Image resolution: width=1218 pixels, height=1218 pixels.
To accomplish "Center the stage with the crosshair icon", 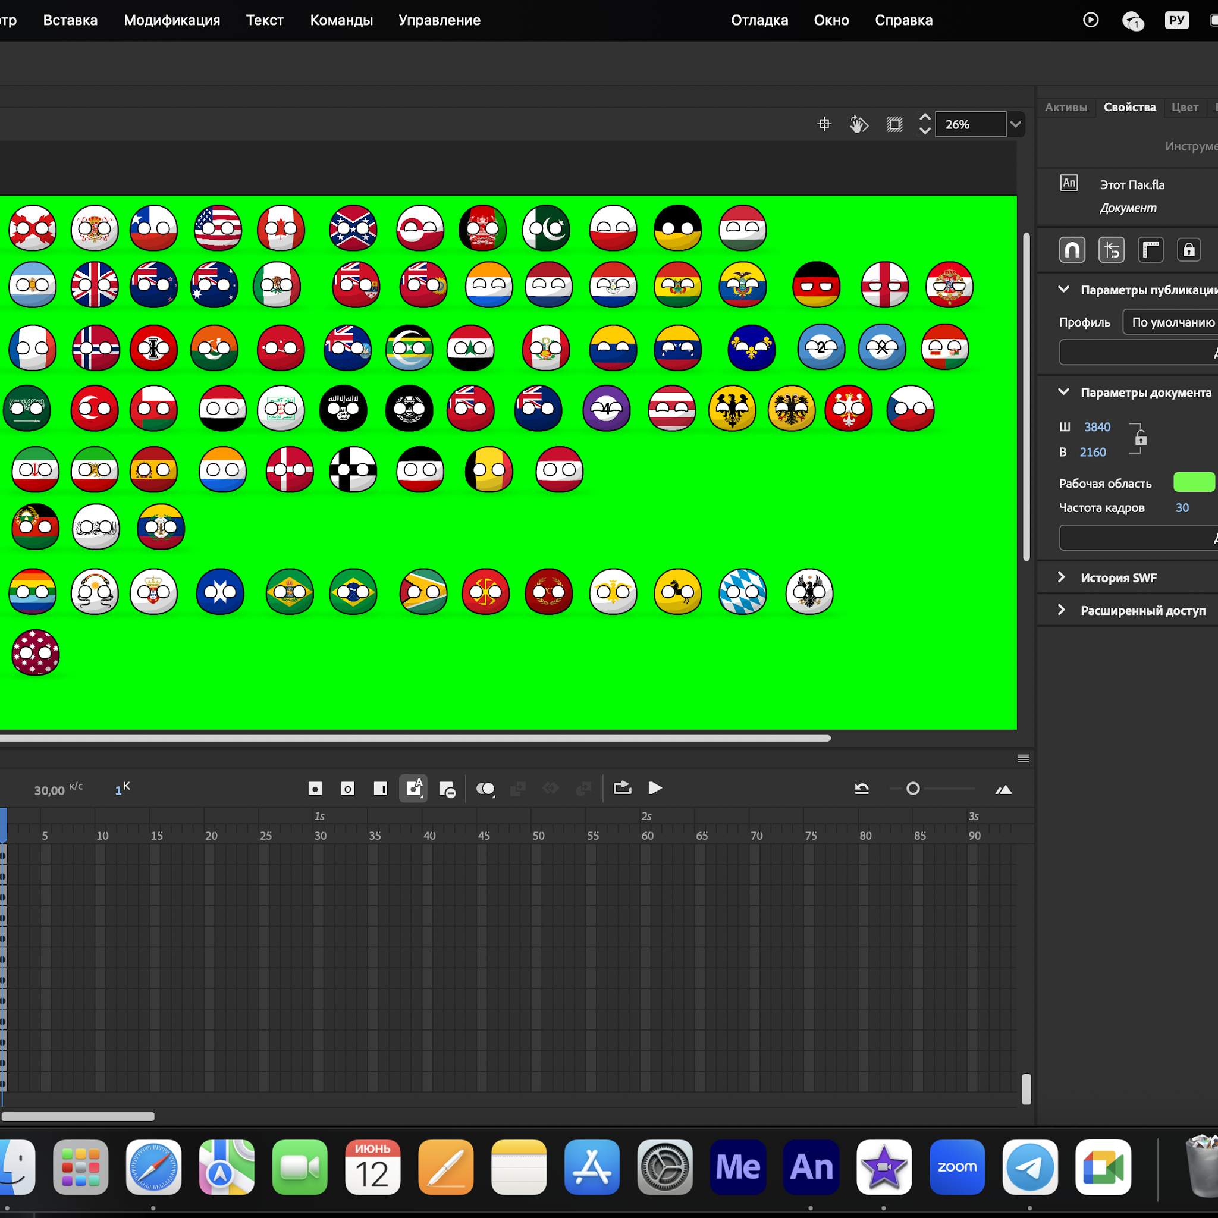I will pyautogui.click(x=824, y=124).
